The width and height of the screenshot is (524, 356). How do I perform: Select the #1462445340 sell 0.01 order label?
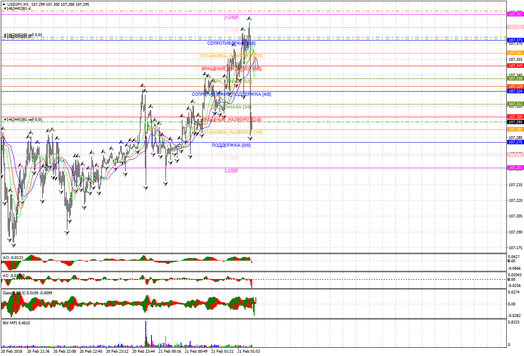click(x=23, y=35)
